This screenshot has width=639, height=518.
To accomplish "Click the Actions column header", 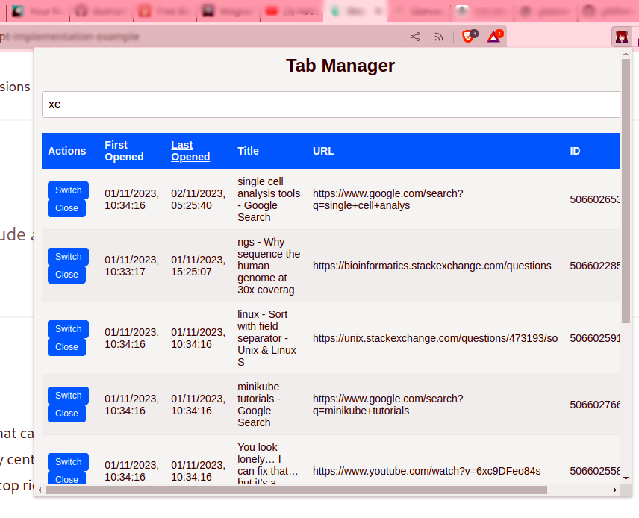I will pyautogui.click(x=67, y=151).
